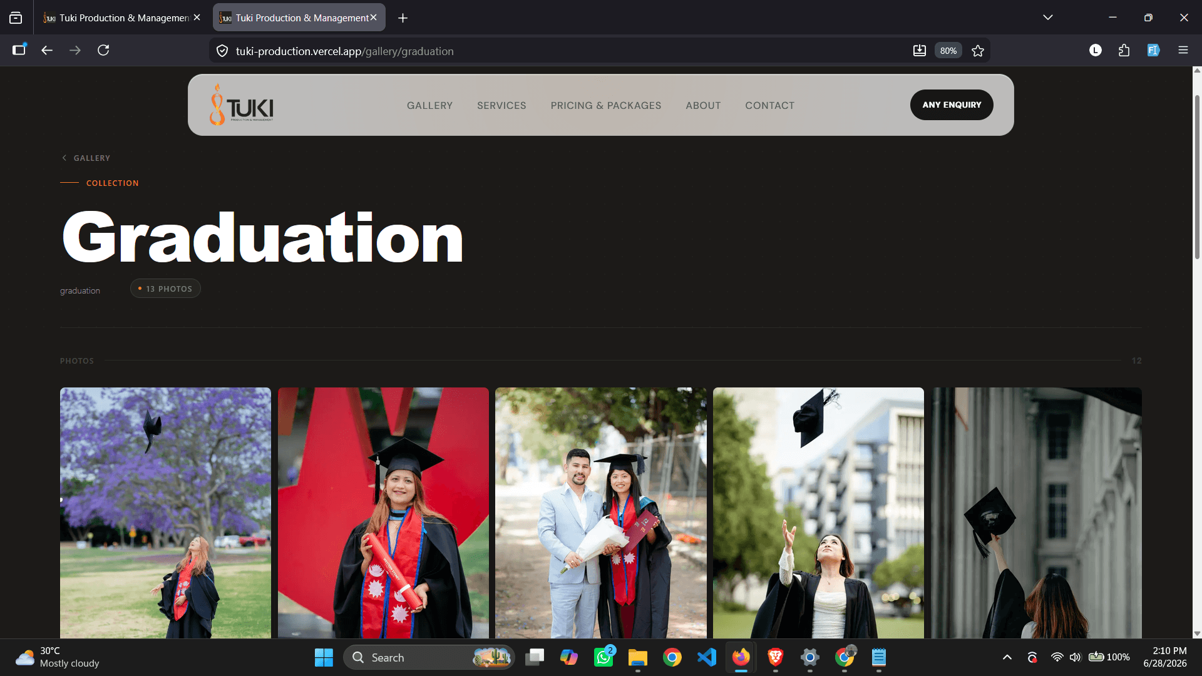Open the Extensions puzzle icon
This screenshot has height=676, width=1202.
1124,50
